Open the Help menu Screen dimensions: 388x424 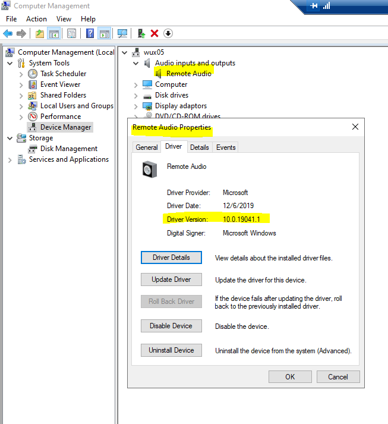tap(88, 19)
